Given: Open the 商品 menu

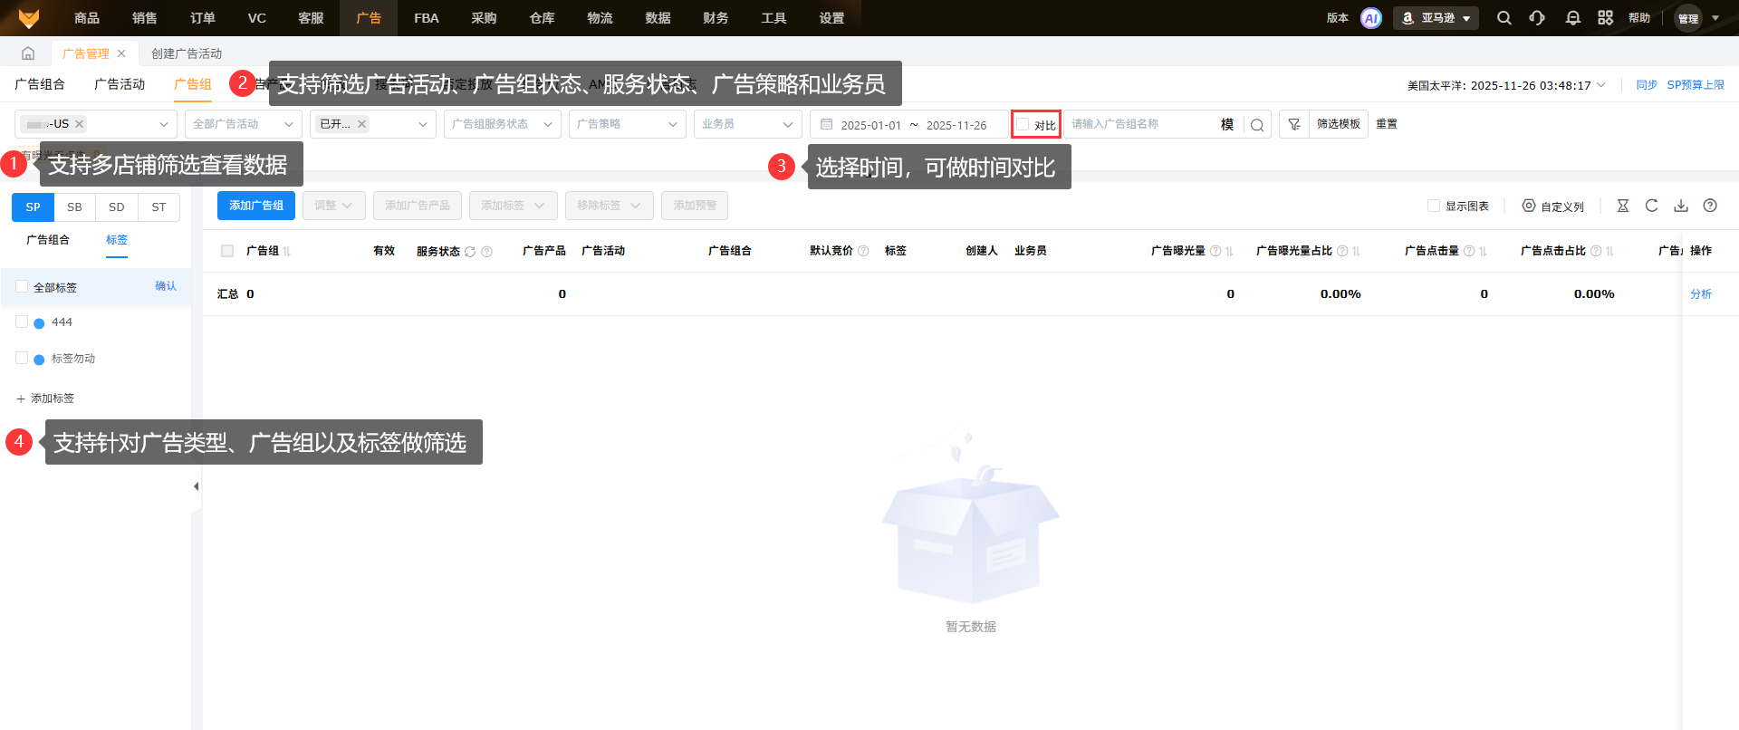Looking at the screenshot, I should (87, 18).
